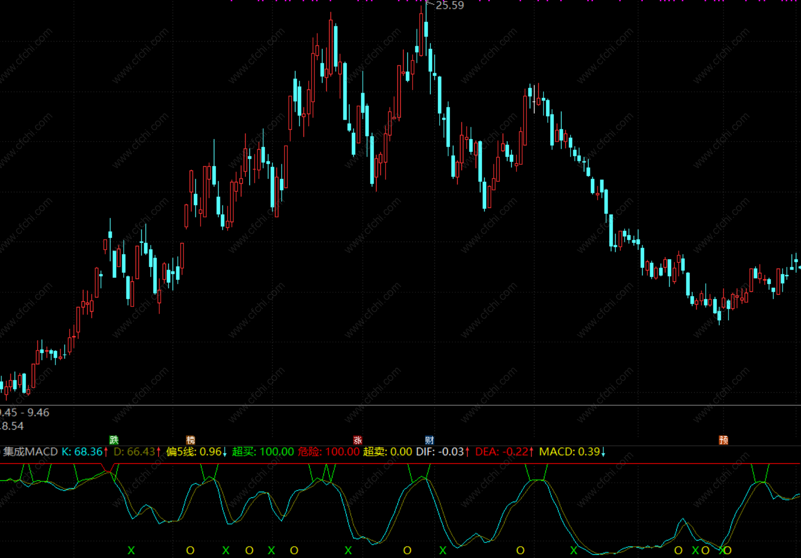Click the red 涨 event marker icon
The height and width of the screenshot is (558, 801).
click(358, 440)
